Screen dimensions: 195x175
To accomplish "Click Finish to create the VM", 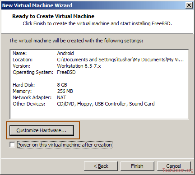I will (137, 166).
